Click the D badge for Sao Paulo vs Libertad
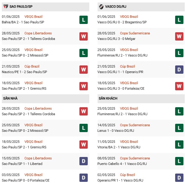This screenshot has width=185, height=184. 83,161
